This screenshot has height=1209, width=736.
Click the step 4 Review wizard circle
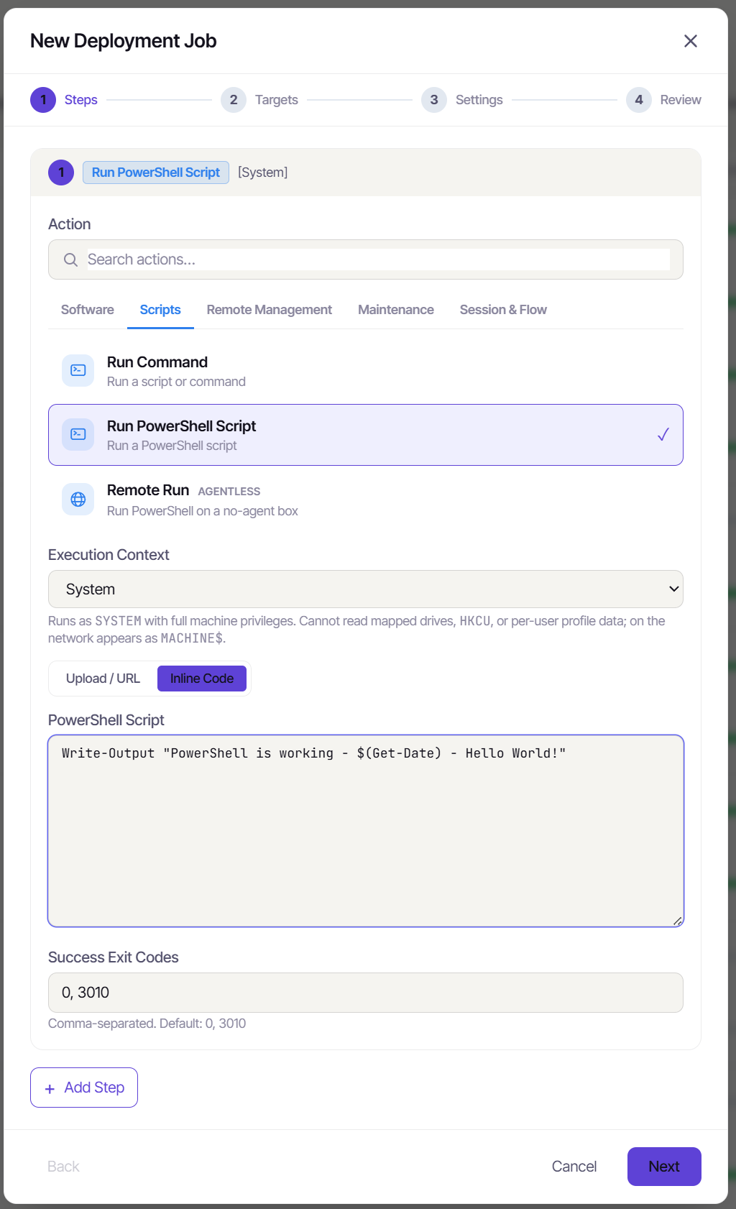[x=639, y=100]
